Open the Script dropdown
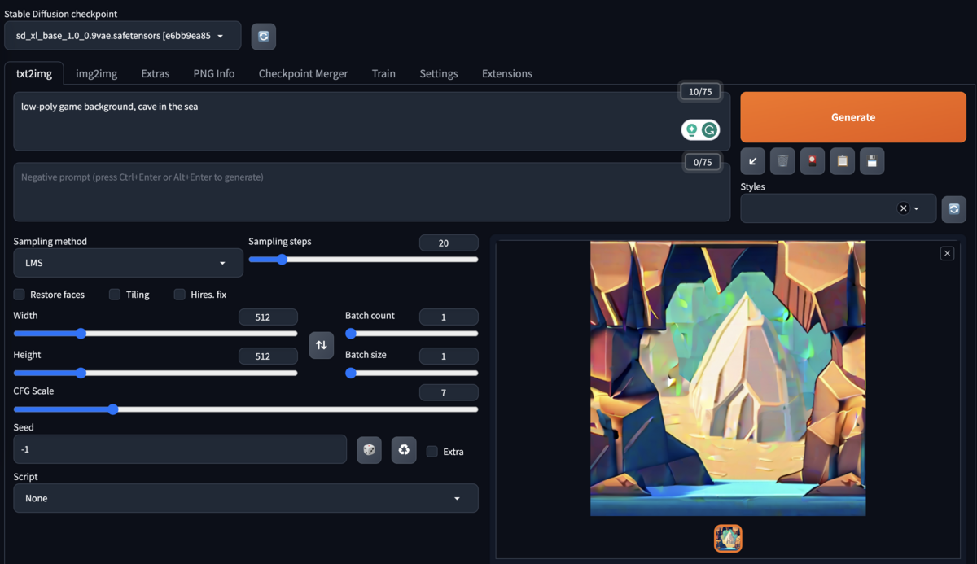The height and width of the screenshot is (564, 977). click(245, 498)
